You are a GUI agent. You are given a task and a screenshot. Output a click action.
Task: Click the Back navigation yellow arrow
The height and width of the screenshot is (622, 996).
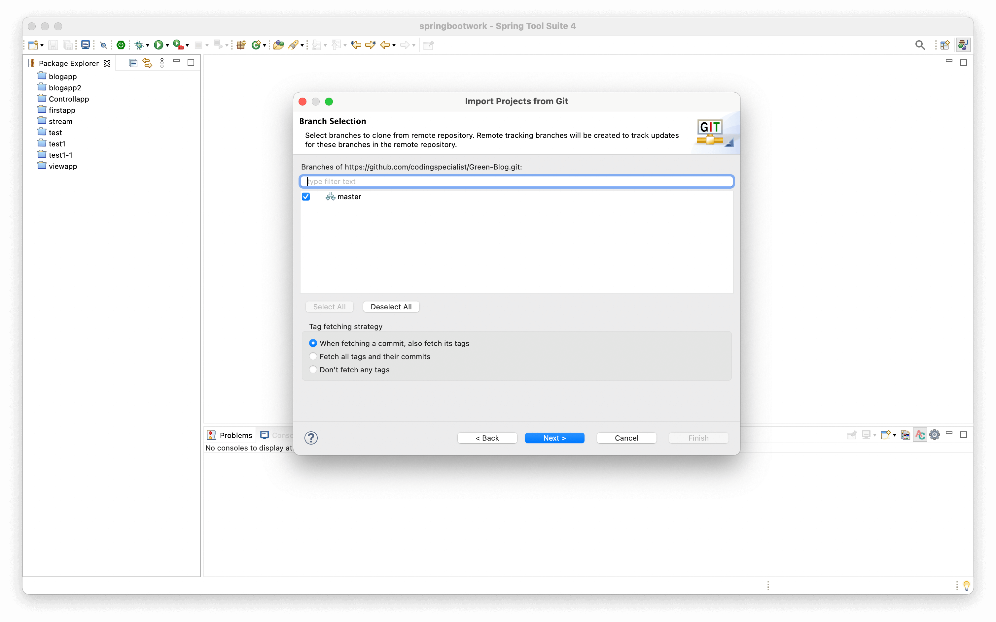385,45
